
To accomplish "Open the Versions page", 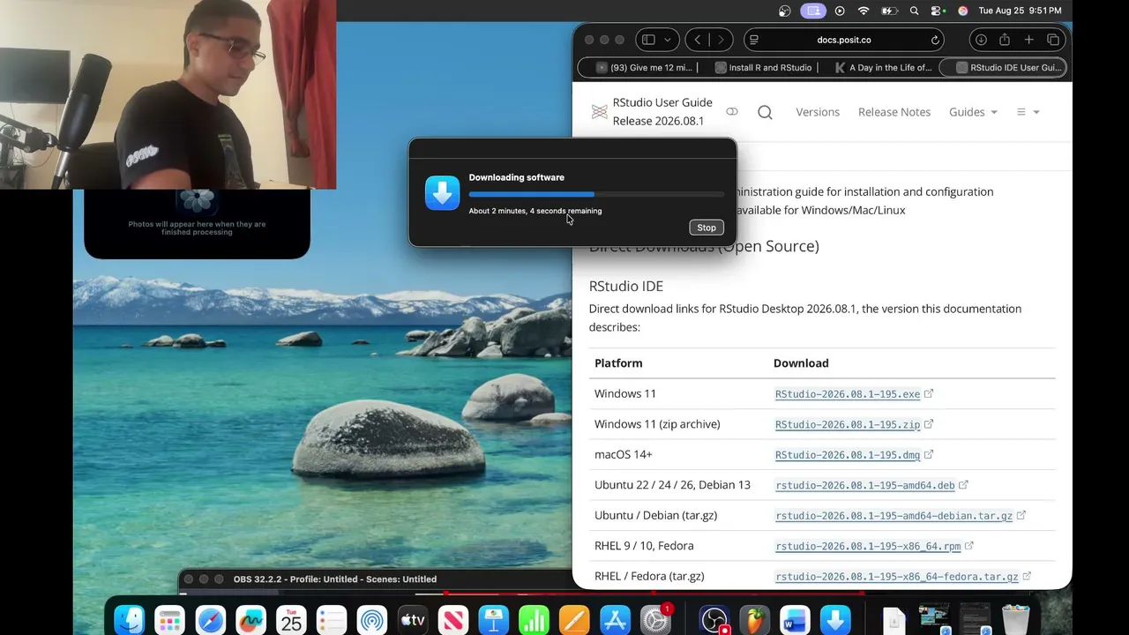I will click(x=818, y=112).
